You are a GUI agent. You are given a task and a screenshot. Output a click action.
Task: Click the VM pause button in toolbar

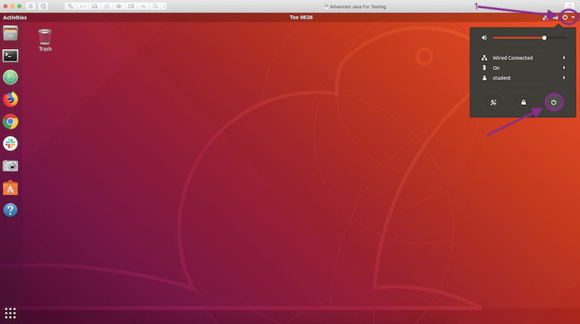click(31, 7)
